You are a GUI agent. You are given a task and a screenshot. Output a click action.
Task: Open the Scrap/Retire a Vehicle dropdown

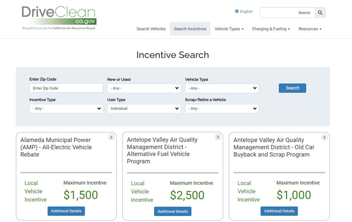222,108
